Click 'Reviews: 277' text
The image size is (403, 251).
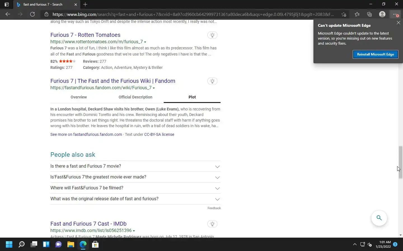coord(95,61)
